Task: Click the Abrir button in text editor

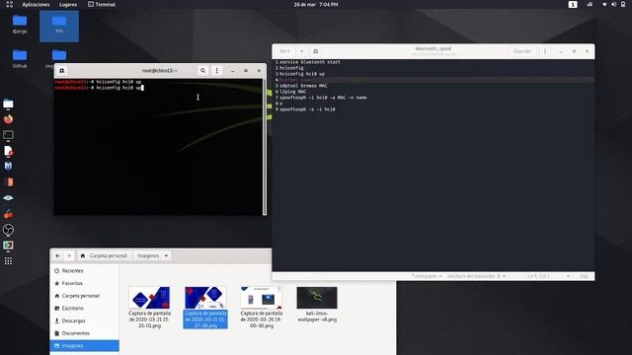Action: tap(284, 51)
